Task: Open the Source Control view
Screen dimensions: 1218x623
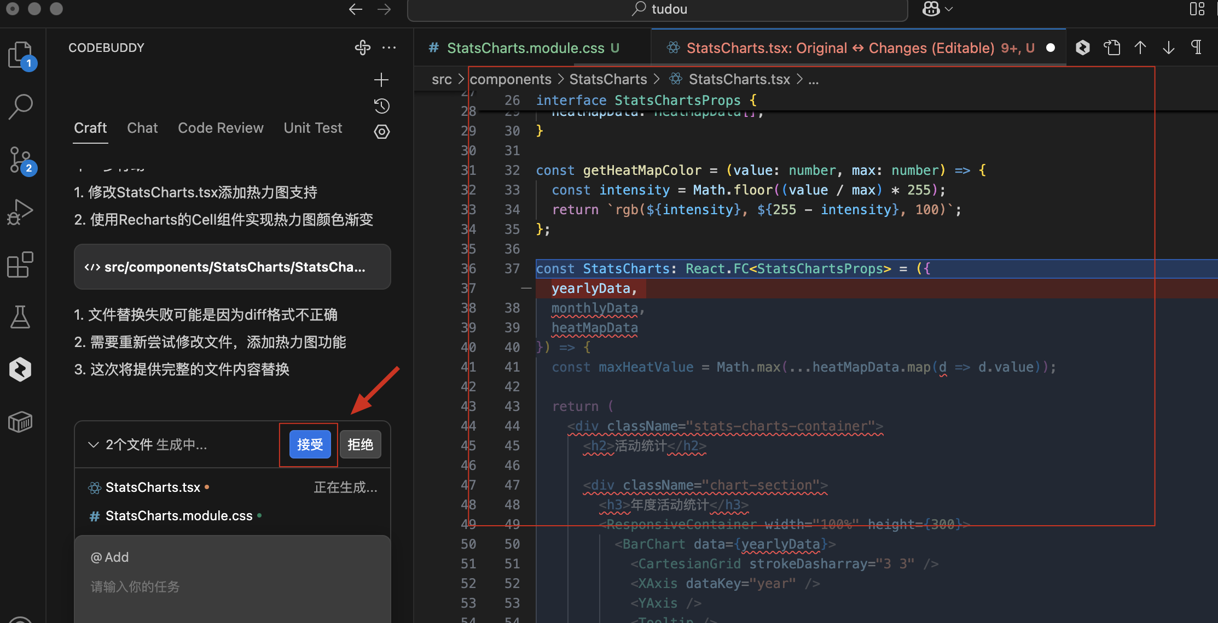Action: click(21, 160)
